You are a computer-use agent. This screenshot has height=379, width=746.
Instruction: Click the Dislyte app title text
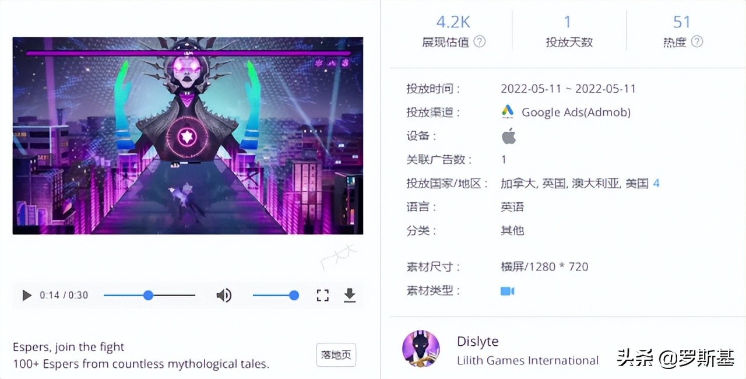point(477,341)
